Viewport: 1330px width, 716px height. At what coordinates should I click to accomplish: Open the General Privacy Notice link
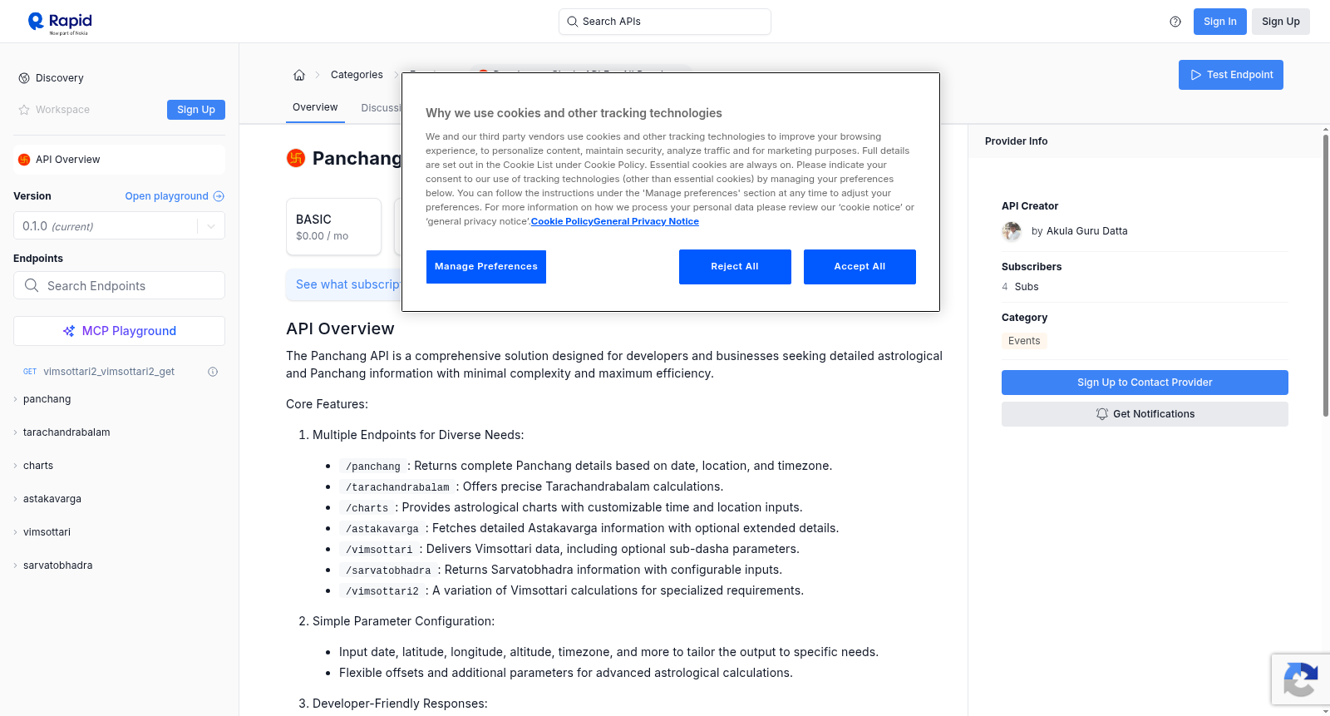click(646, 221)
